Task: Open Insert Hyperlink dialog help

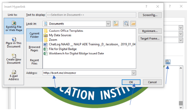Action: pyautogui.click(x=146, y=7)
